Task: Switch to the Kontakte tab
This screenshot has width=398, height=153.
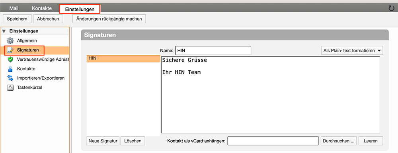Action: [x=42, y=8]
